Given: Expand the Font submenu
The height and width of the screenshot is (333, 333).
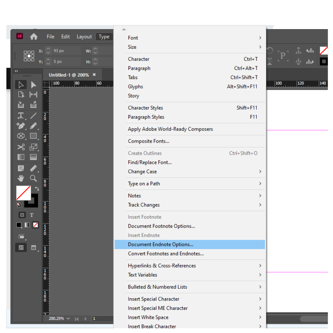Looking at the screenshot, I should [189, 38].
